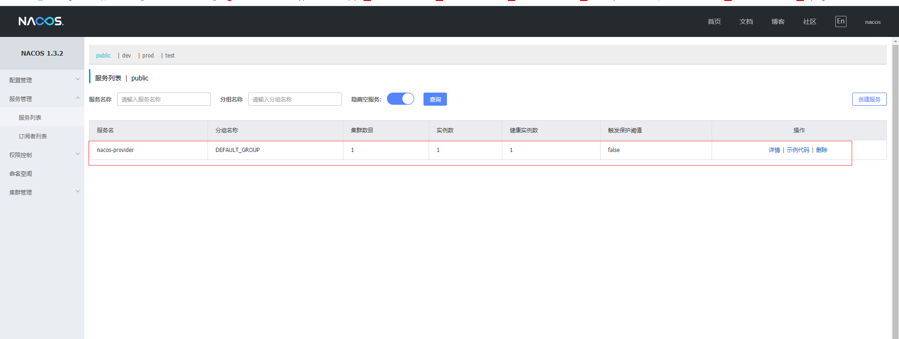Click the 分组名称 column header
The image size is (899, 339).
pyautogui.click(x=275, y=130)
